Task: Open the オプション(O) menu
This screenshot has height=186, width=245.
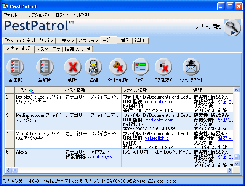Action: [39, 15]
